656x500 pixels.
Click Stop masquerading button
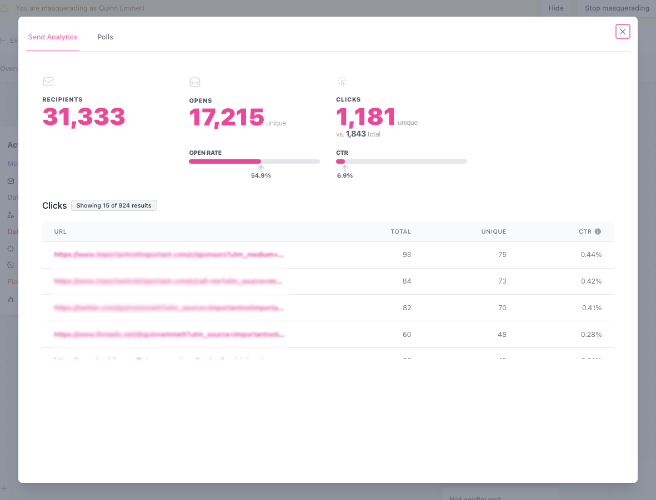pos(617,8)
